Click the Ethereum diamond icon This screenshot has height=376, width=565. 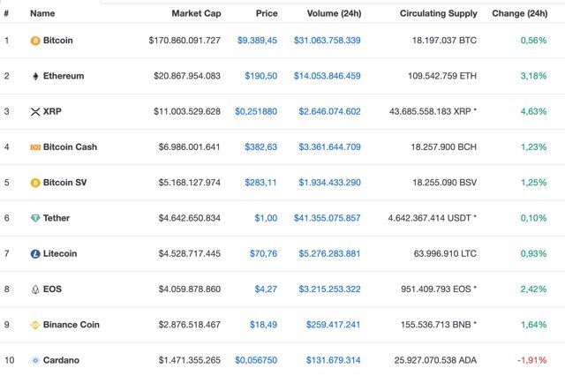pyautogui.click(x=35, y=76)
